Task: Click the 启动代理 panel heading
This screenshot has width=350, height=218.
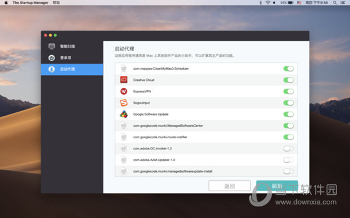Action: [124, 49]
